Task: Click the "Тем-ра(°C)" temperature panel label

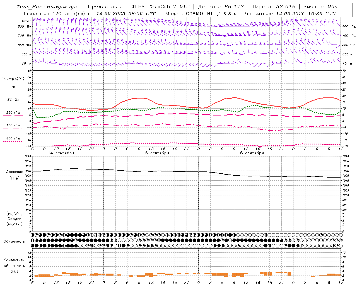Action: 13,79
